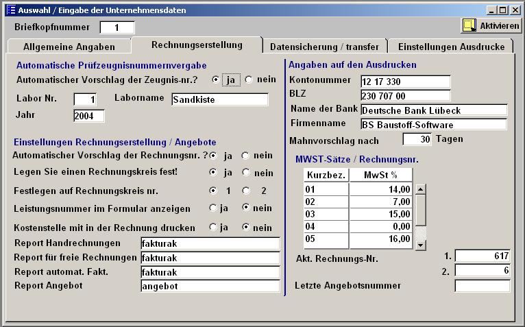Maximize the Unternehmensdaten window
Viewport: 525px width, 327px height.
(503, 10)
